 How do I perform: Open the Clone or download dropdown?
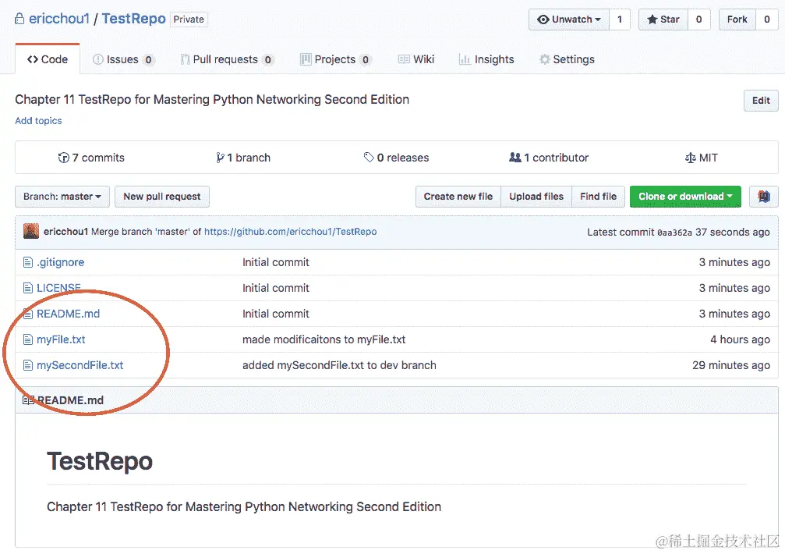(685, 197)
